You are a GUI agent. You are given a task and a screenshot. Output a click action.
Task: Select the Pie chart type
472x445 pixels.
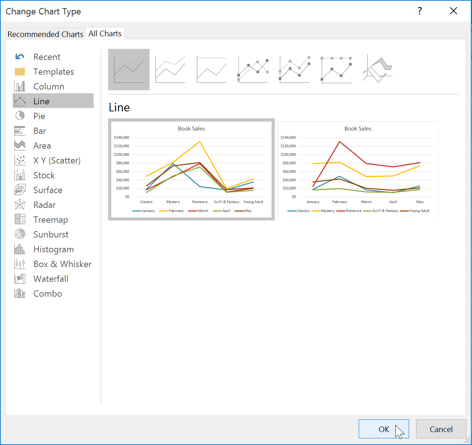(x=40, y=116)
